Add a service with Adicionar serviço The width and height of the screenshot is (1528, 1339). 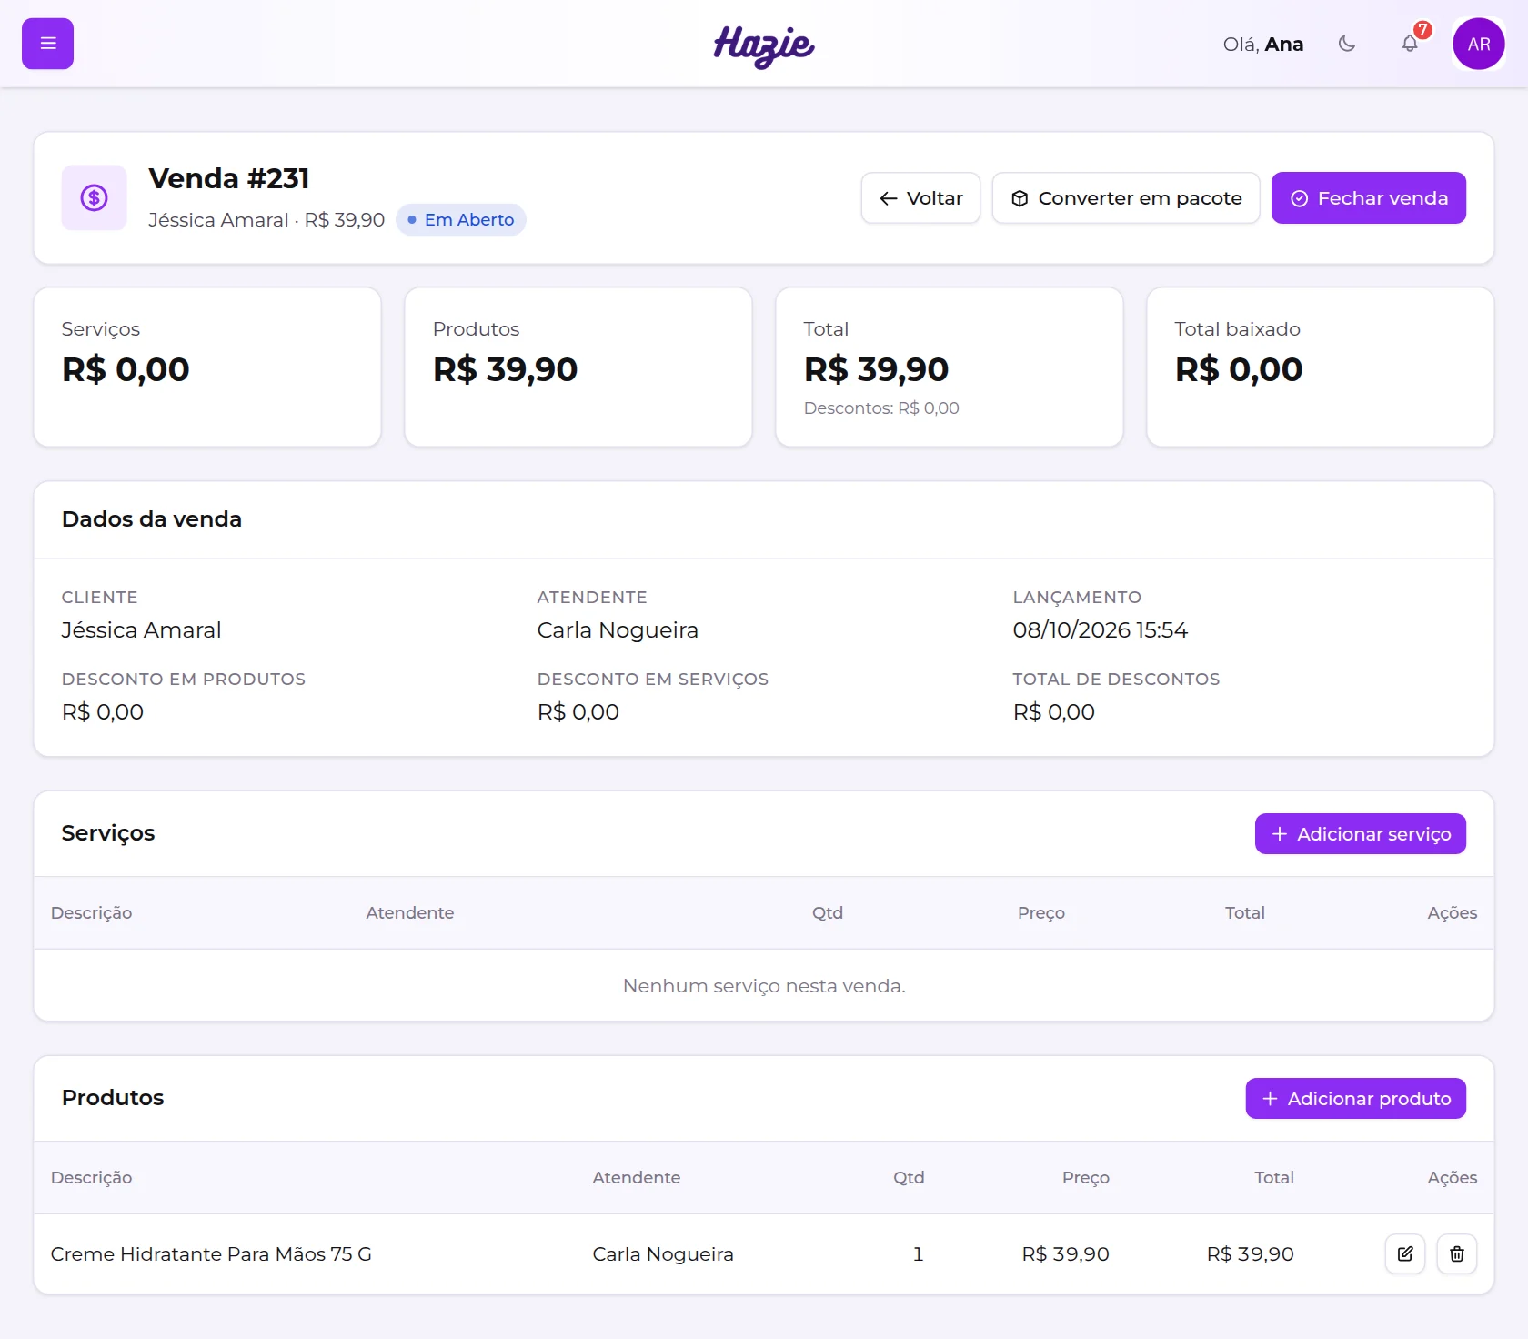[x=1361, y=833]
